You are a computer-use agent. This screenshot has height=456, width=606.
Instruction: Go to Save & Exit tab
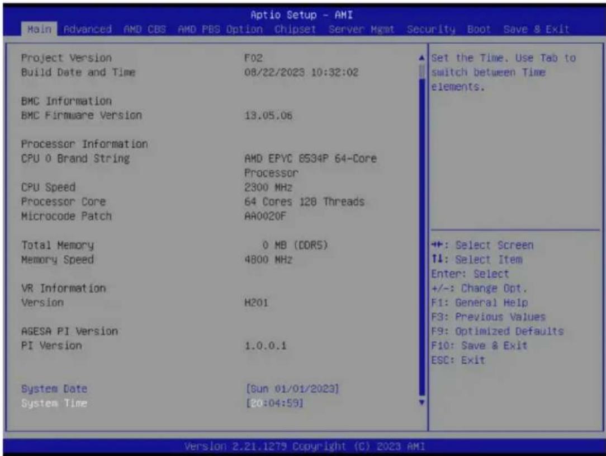[536, 30]
